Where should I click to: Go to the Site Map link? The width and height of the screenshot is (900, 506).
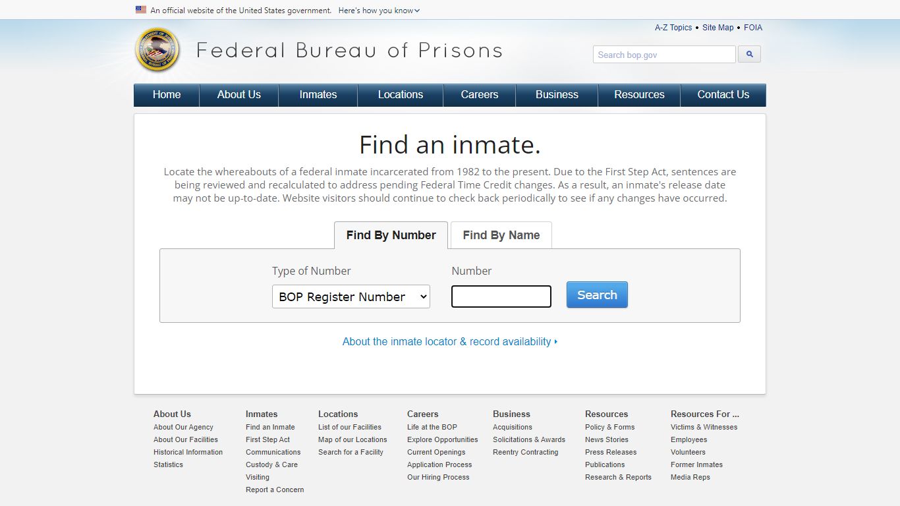tap(717, 28)
